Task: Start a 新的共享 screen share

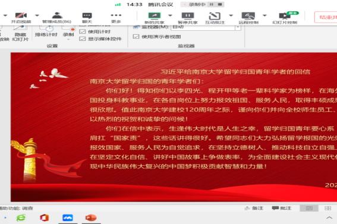Action: pos(154,18)
